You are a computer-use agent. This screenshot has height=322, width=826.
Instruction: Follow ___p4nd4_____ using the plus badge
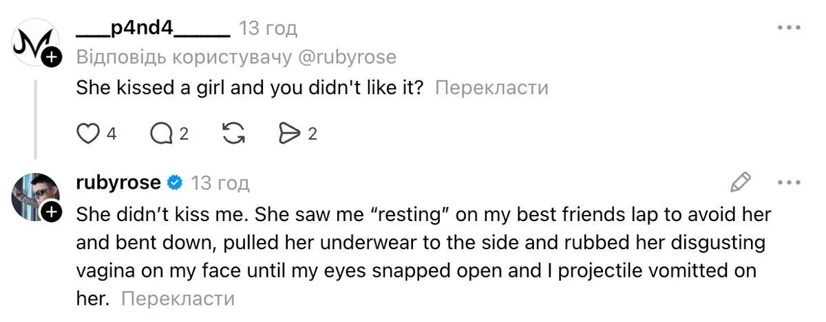(52, 58)
